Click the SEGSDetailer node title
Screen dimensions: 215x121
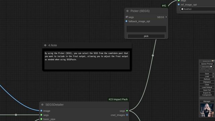coord(54,105)
